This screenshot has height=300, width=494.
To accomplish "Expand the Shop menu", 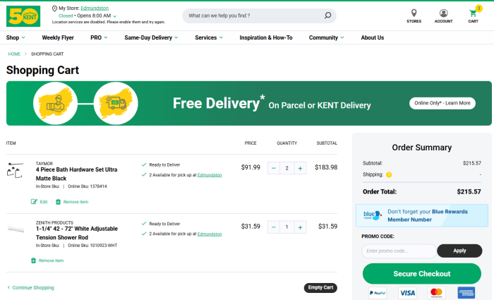I will [16, 37].
